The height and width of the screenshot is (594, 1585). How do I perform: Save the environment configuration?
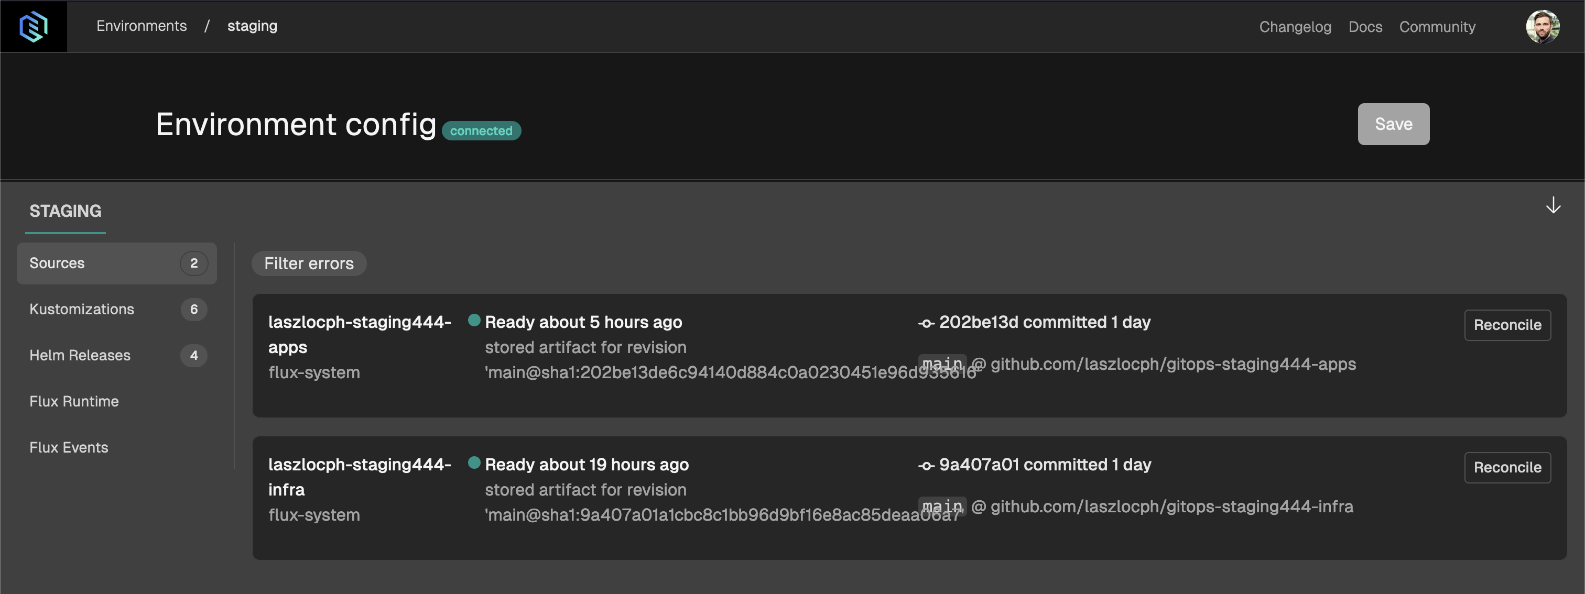point(1393,123)
